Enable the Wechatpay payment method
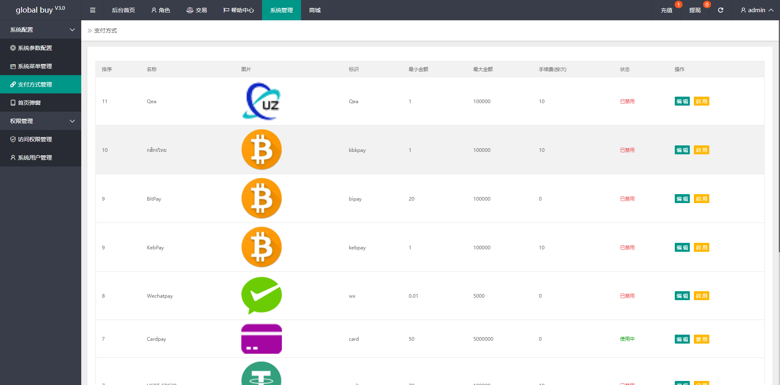780x385 pixels. coord(701,296)
